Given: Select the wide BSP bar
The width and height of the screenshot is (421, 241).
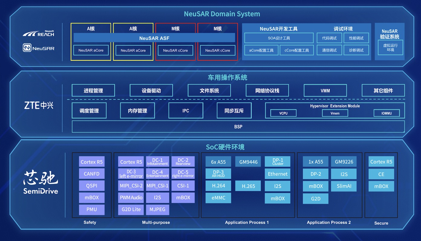Looking at the screenshot, I should [x=238, y=127].
